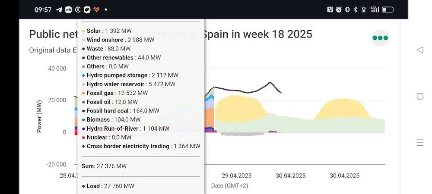Viewport: 432px width, 194px height.
Task: Click the red Nuclear legend dot
Action: pos(83,138)
